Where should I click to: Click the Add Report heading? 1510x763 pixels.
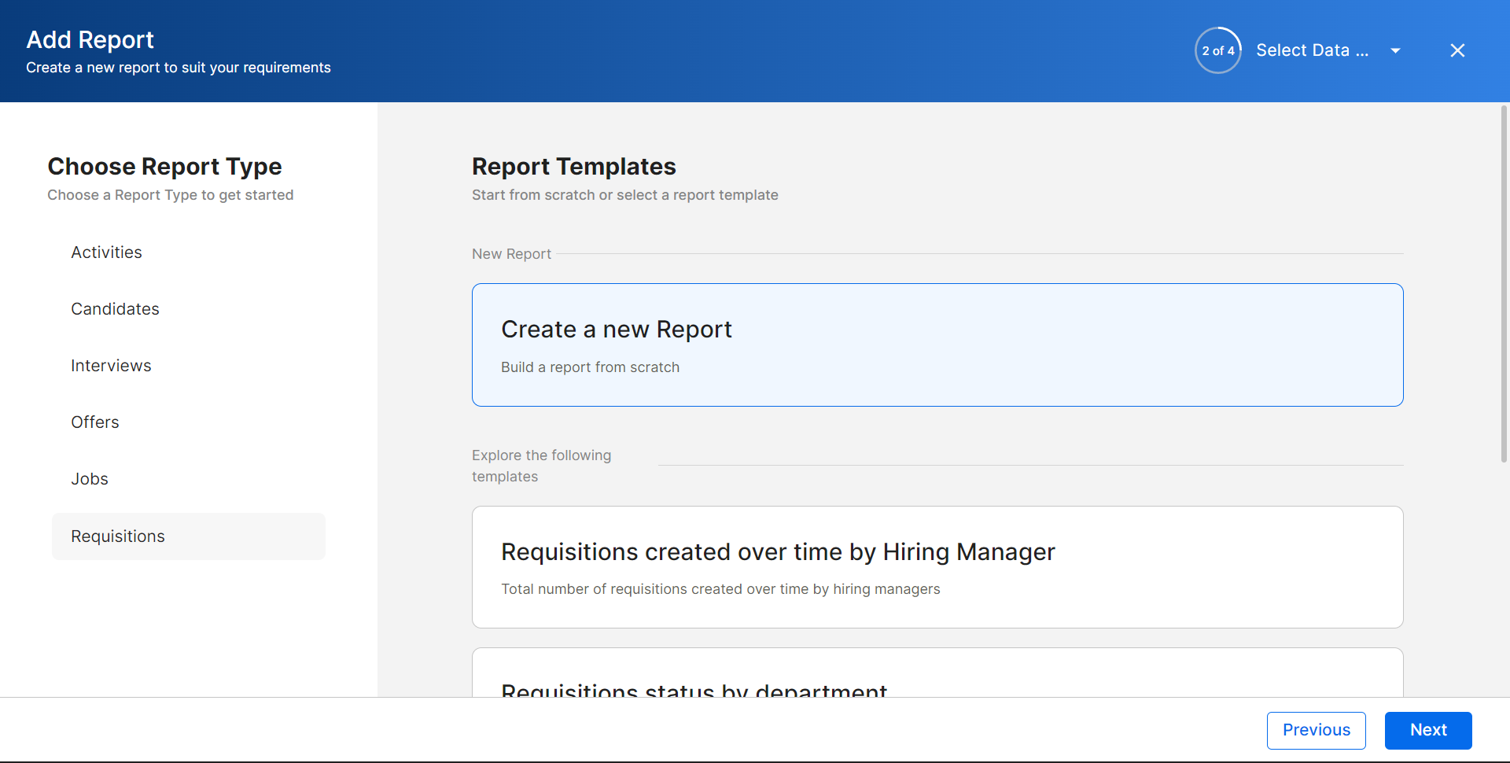coord(90,39)
